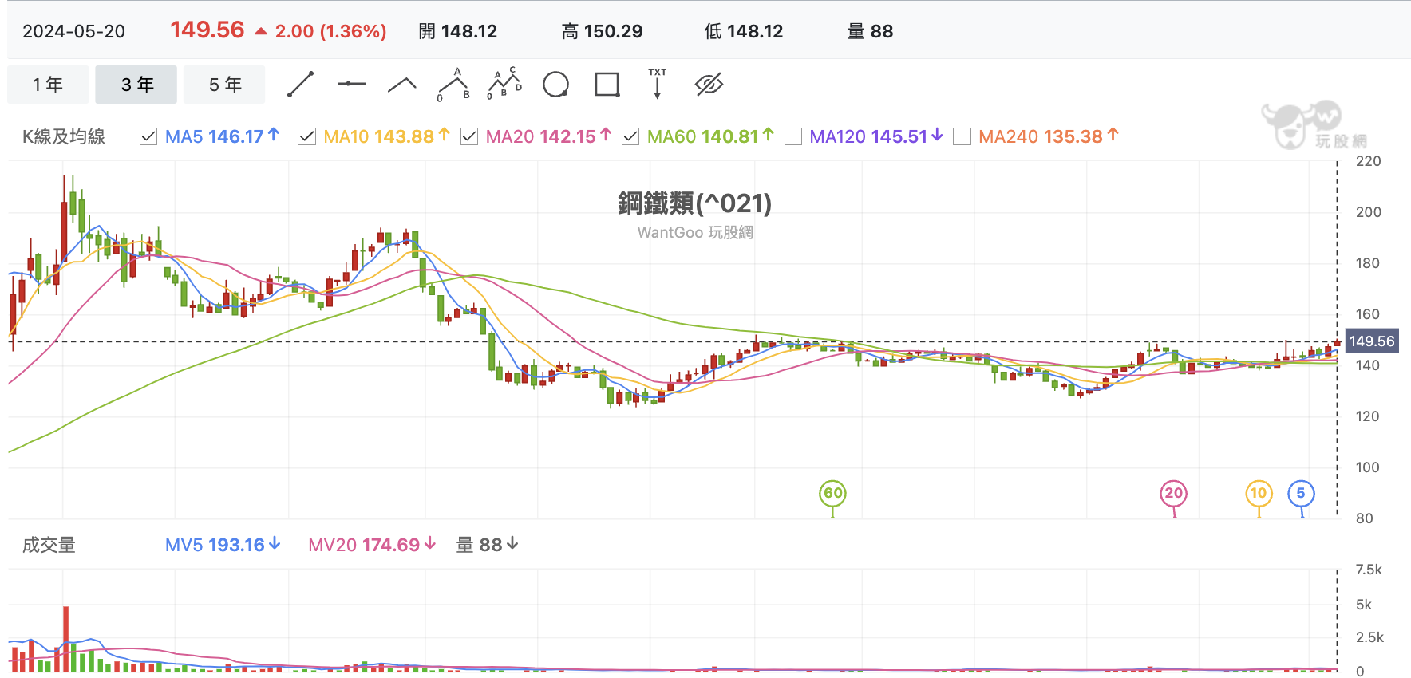Select the 3 年 range tab
The image size is (1411, 678).
pos(136,85)
